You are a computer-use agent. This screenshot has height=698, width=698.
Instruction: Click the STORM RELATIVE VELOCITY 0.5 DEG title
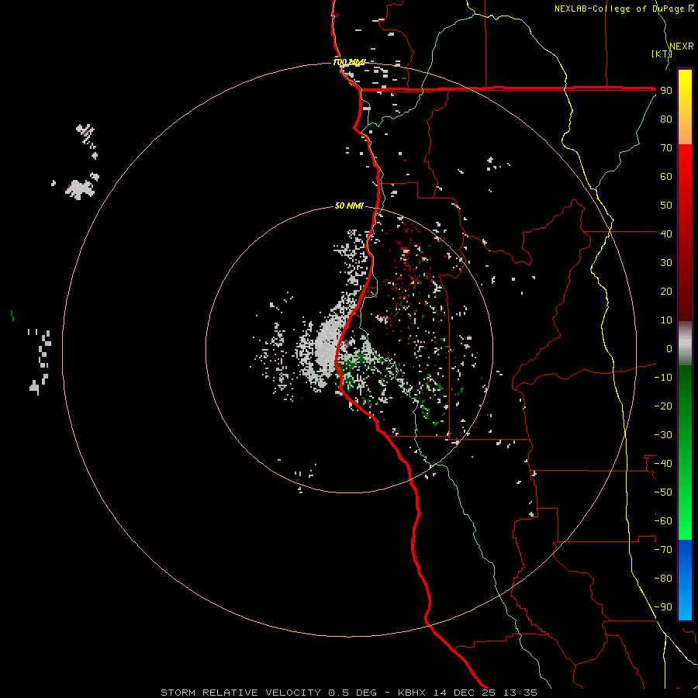pyautogui.click(x=268, y=693)
